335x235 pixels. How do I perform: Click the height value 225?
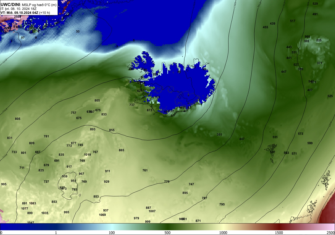click(319, 40)
